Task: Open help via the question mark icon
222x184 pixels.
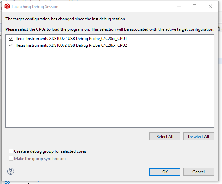Action: (11, 171)
